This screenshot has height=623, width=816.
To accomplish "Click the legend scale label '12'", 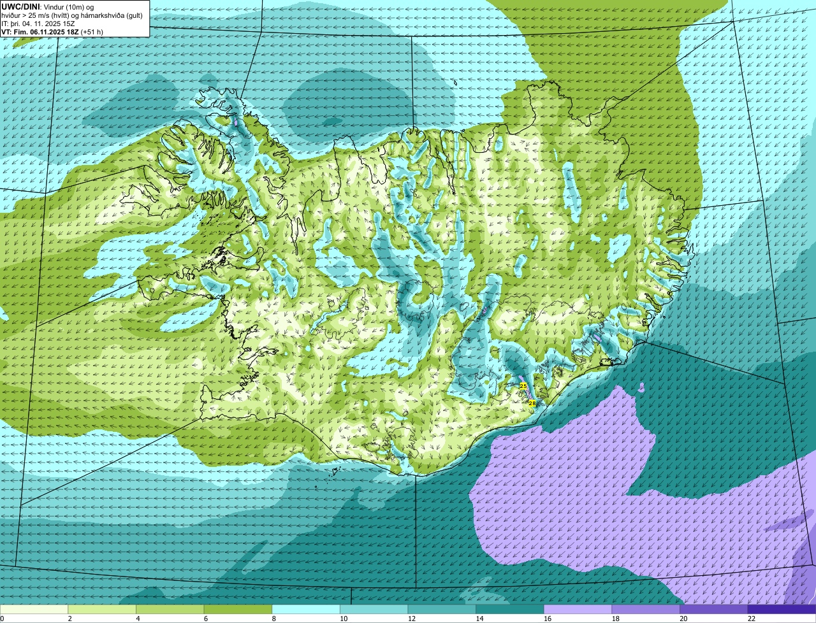I will click(412, 619).
